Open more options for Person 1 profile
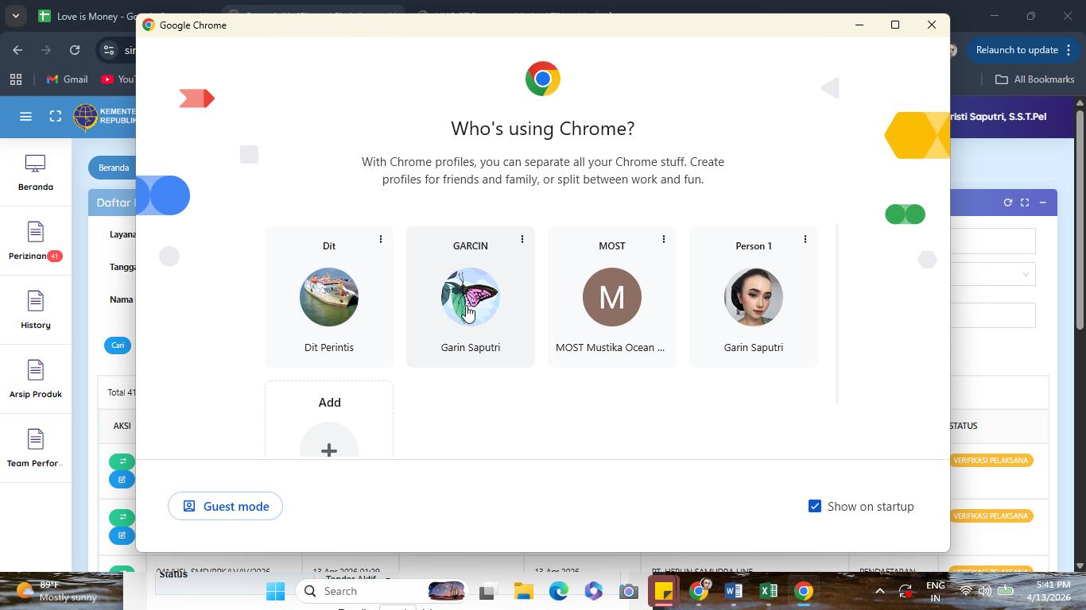This screenshot has height=610, width=1086. click(x=805, y=239)
